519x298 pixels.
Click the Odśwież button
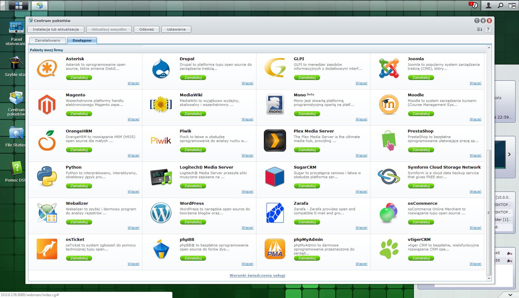pyautogui.click(x=146, y=29)
